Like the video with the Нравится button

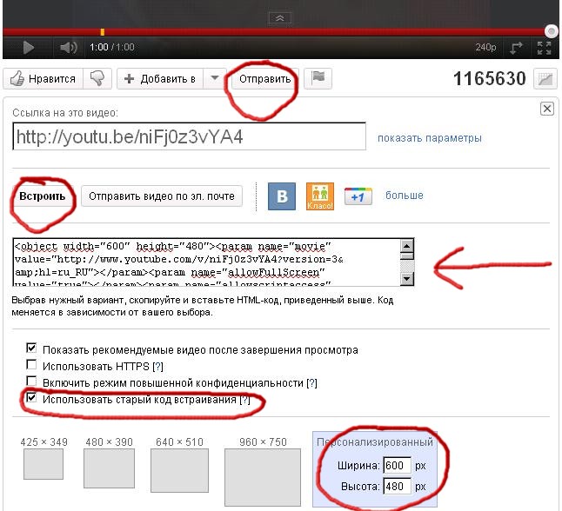point(43,78)
